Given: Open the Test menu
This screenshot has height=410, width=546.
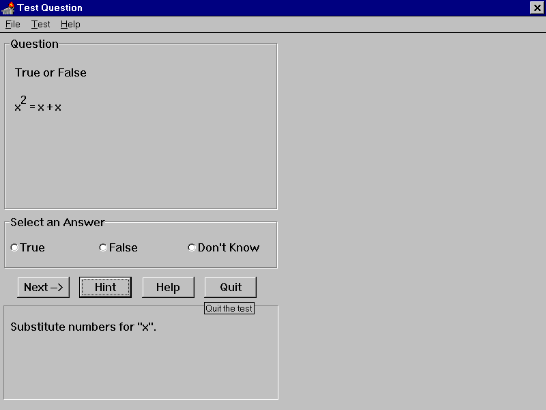Looking at the screenshot, I should click(41, 24).
